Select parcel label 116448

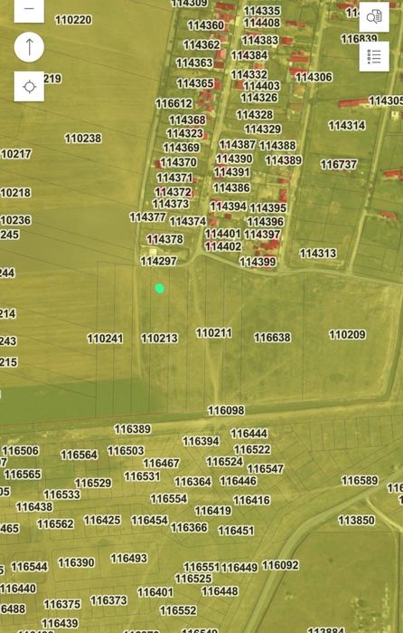220,592
